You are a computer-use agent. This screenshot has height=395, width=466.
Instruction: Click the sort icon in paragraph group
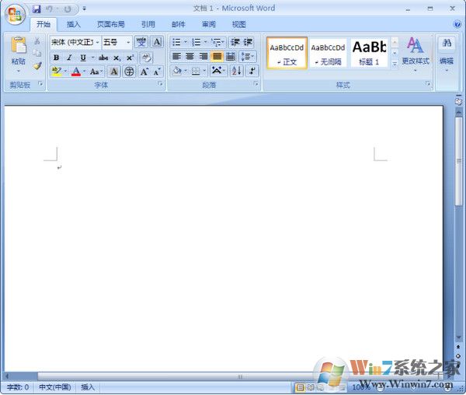[236, 71]
